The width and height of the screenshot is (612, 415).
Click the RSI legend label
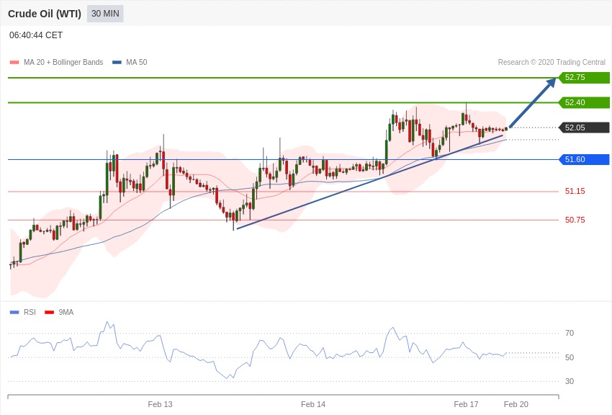30,312
